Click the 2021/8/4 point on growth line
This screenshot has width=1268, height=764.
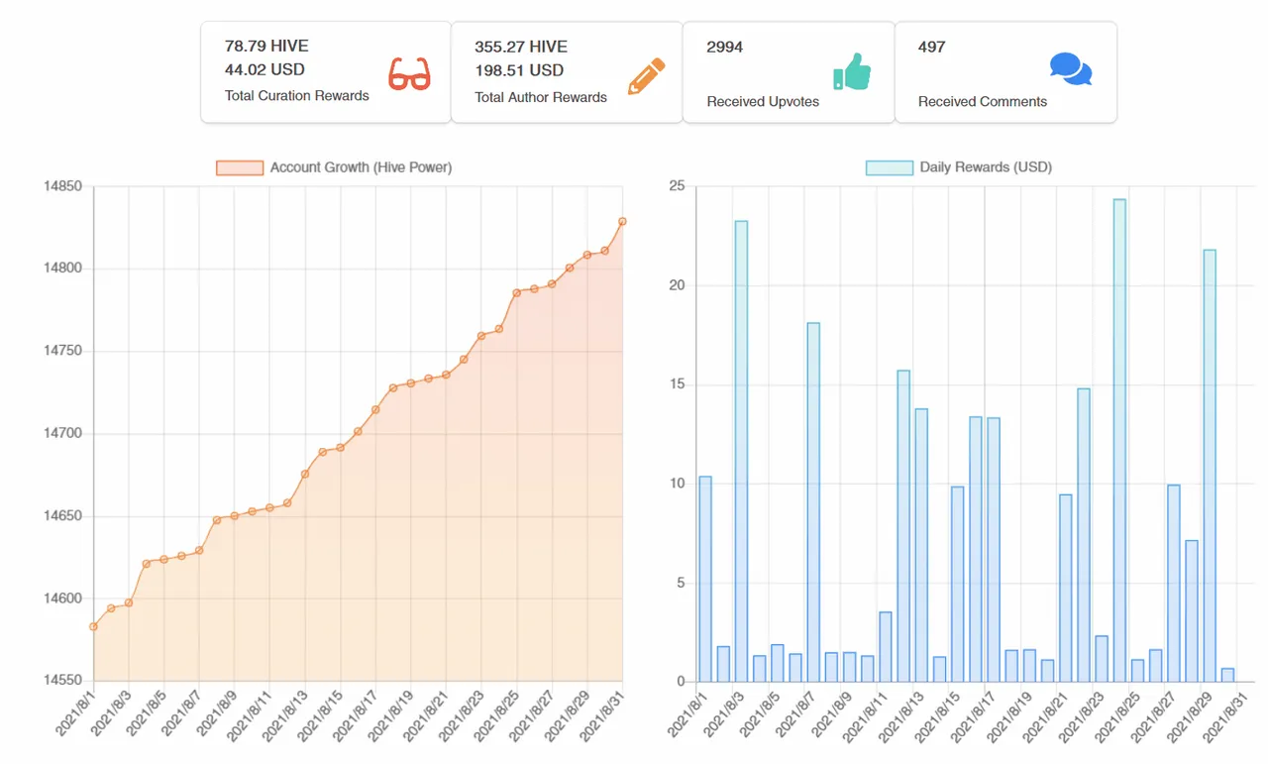pos(147,564)
